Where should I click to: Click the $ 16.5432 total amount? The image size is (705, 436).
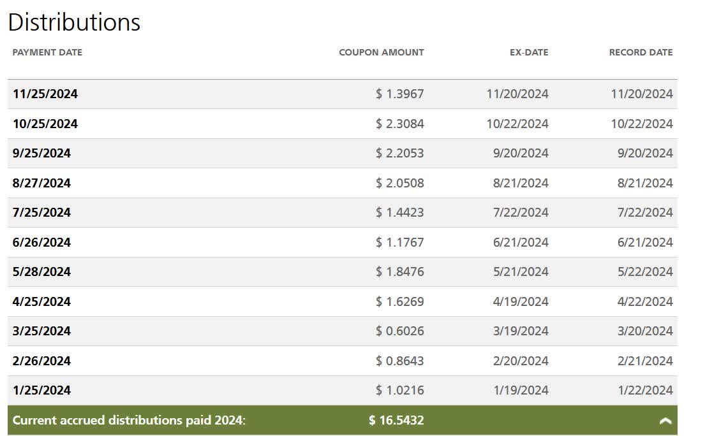pos(396,420)
